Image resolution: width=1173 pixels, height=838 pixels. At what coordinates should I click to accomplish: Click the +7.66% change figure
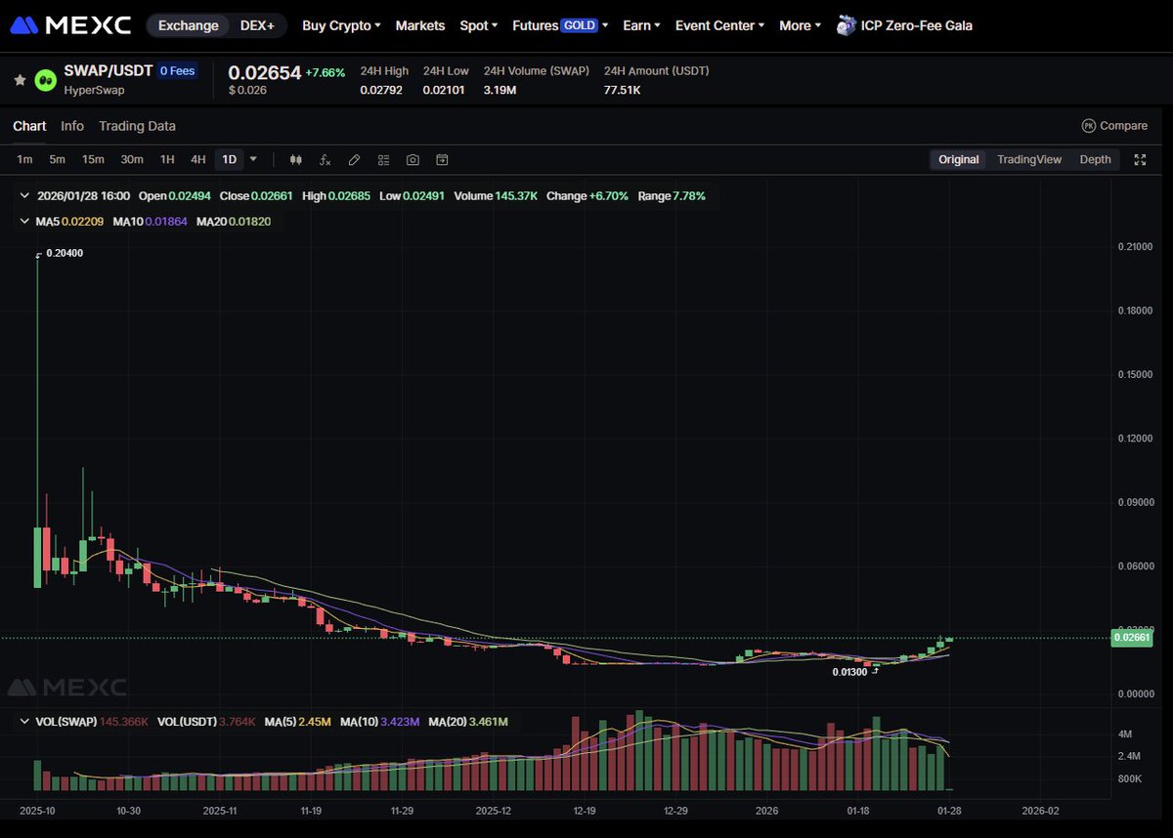326,72
